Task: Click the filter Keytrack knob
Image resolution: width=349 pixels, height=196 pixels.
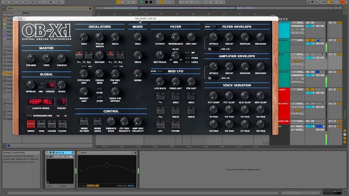Action: pos(160,55)
